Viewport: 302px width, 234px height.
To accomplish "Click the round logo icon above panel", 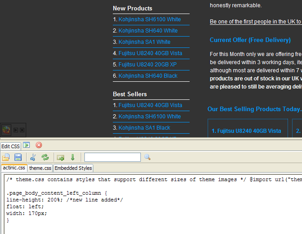I will click(x=6, y=130).
